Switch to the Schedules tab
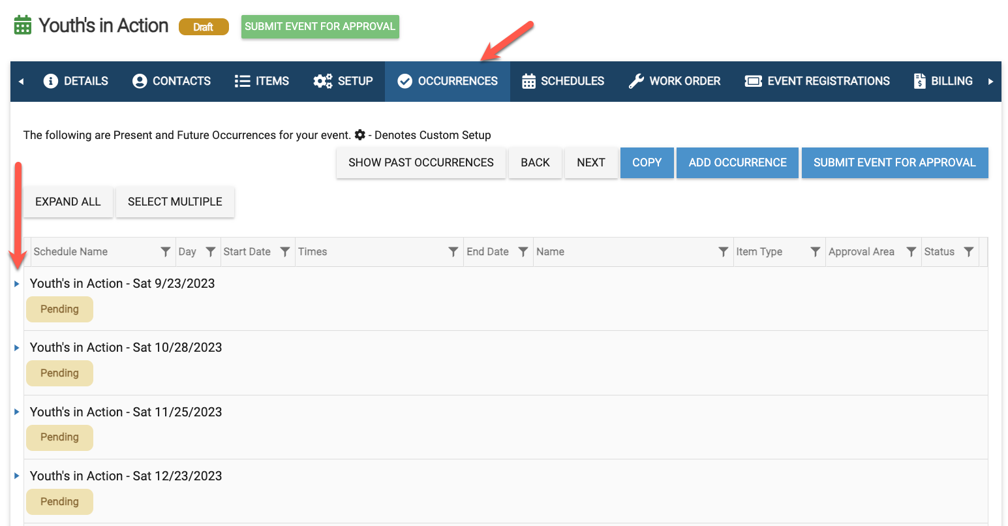The image size is (1008, 526). 563,81
